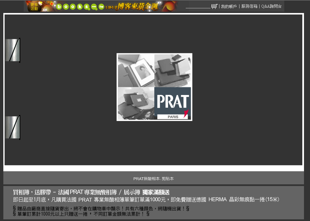The height and width of the screenshot is (221, 310).
Task: Open the 博客來黃金週 promotion banner
Action: [138, 7]
